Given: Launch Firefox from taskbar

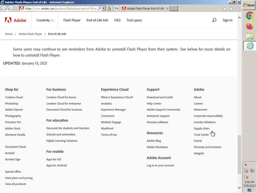Looking at the screenshot, I should coord(250,26).
